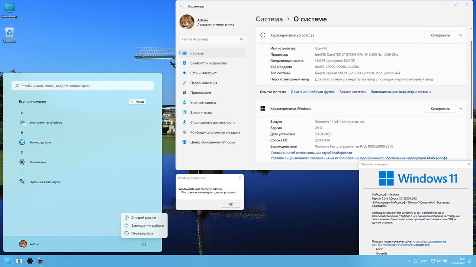
Task: Choose Перезагрузка from power menu
Action: (x=144, y=233)
